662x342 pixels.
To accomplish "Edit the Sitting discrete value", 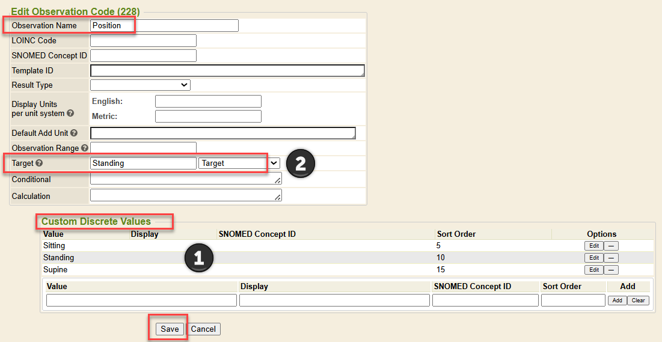I will click(x=593, y=246).
